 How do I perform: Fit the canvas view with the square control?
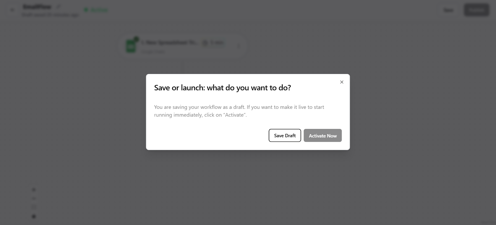pyautogui.click(x=34, y=207)
